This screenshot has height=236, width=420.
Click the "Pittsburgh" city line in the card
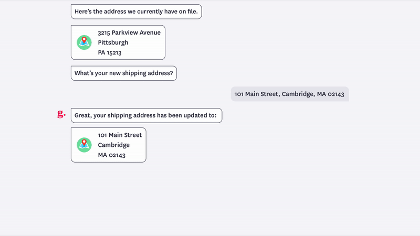(113, 42)
